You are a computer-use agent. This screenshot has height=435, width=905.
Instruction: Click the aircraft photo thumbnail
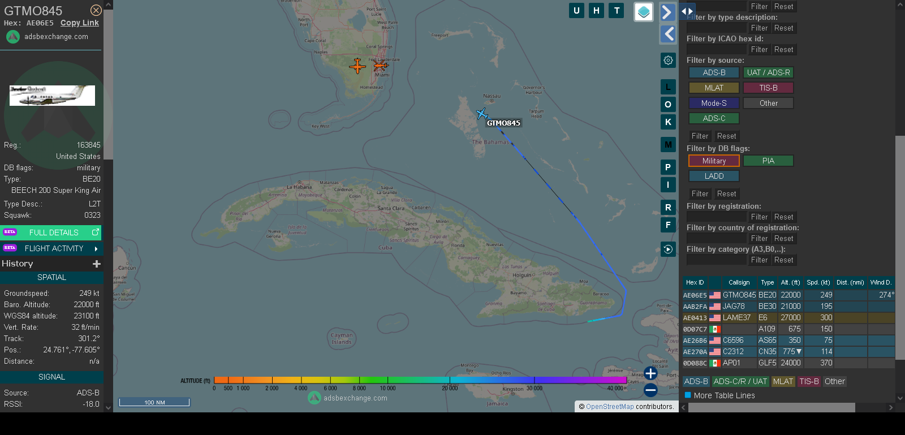pyautogui.click(x=52, y=96)
